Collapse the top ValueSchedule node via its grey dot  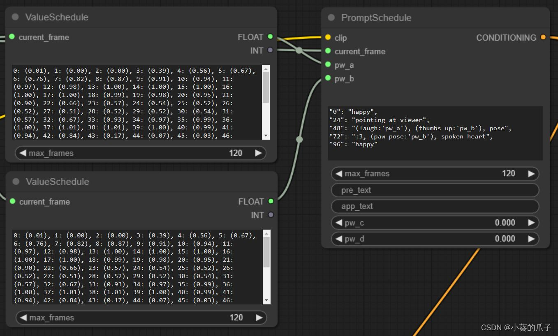[x=15, y=17]
